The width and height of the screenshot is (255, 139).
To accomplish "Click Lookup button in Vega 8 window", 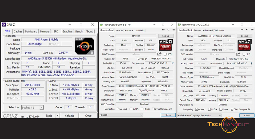I will coord(245,36).
